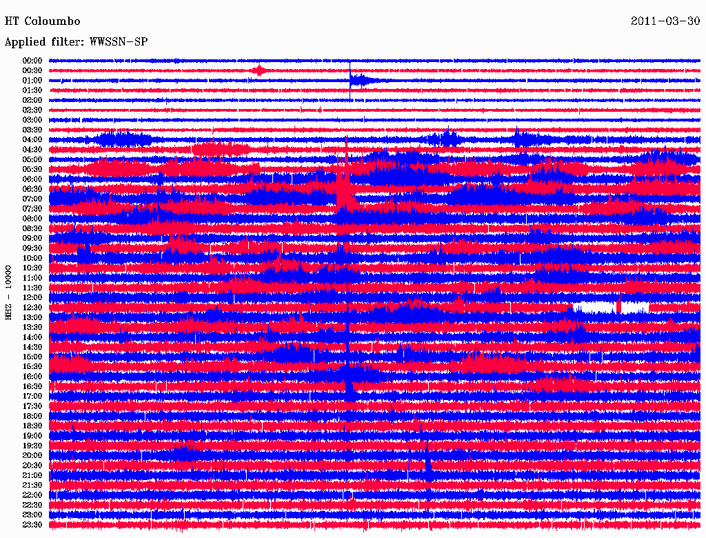
Task: Select the 07:30 time label
Action: coord(32,208)
